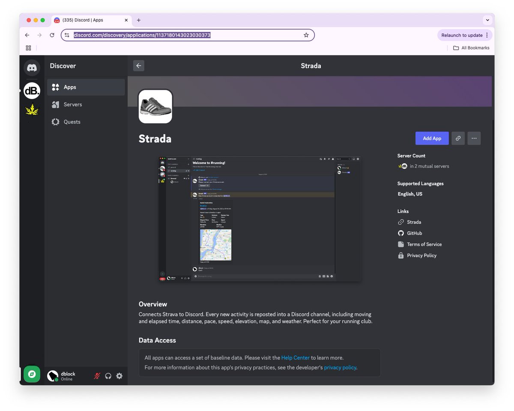514x411 pixels.
Task: Open Quests in Discover sidebar
Action: tap(86, 122)
